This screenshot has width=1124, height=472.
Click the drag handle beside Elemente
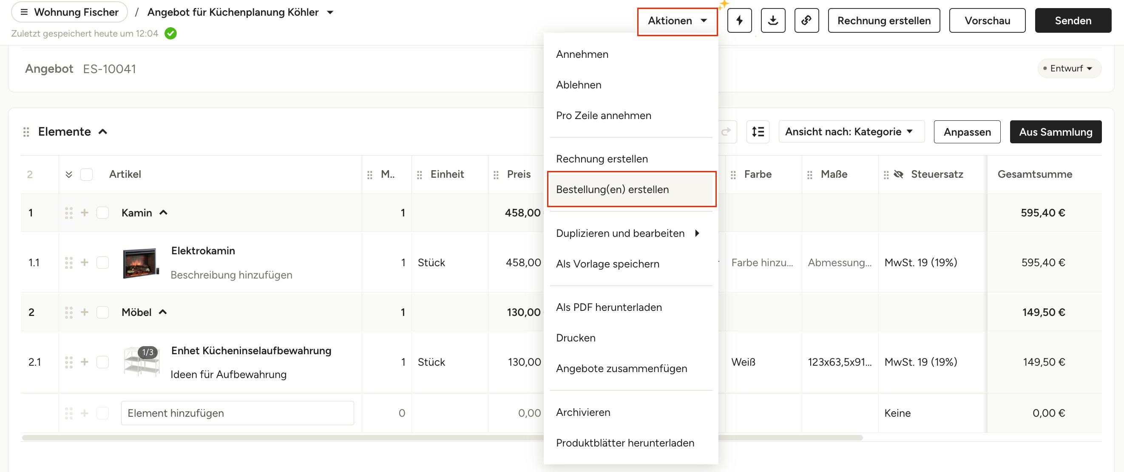[26, 132]
